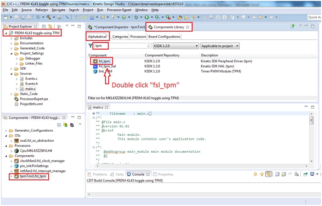Expand Generator_Configurations in Components view
Screen dimensions: 322x206
click(x=6, y=130)
